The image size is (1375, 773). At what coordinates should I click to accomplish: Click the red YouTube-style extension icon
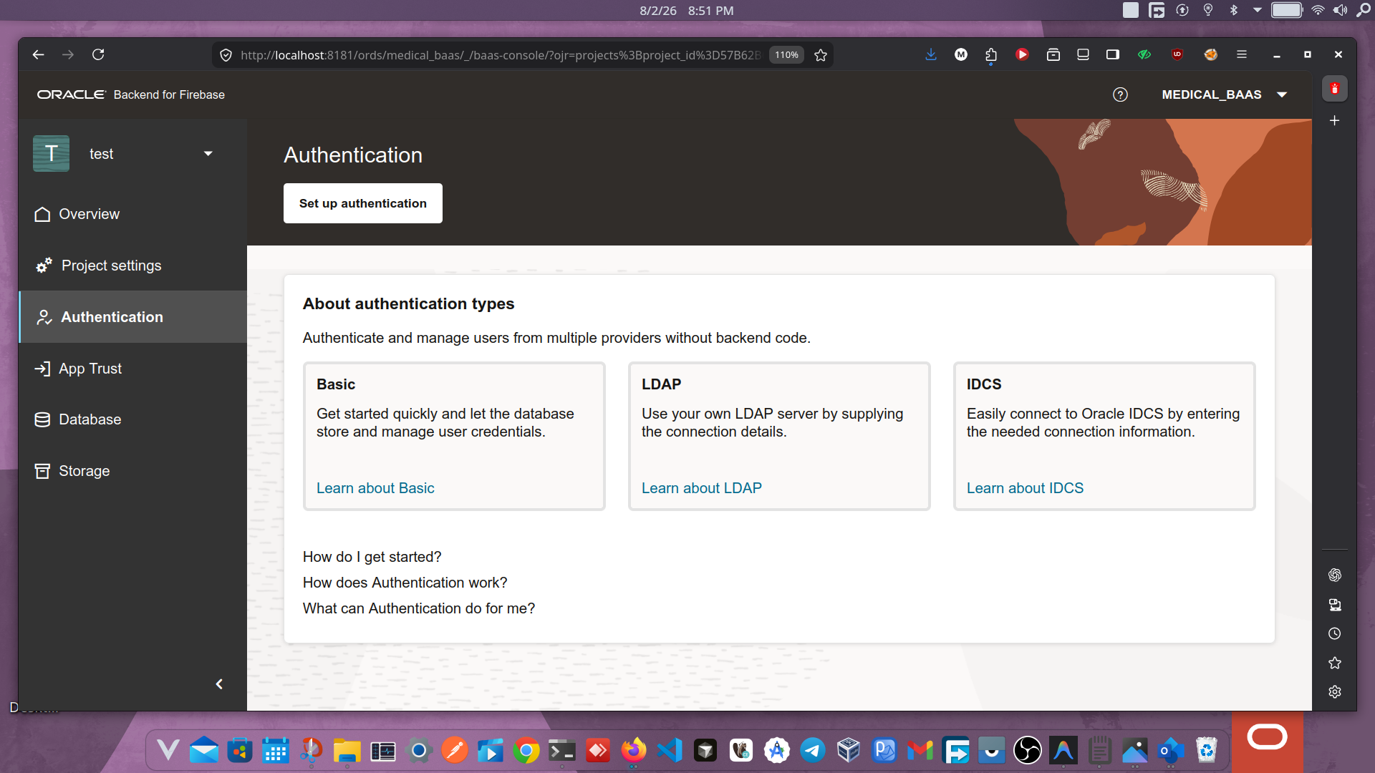1022,54
